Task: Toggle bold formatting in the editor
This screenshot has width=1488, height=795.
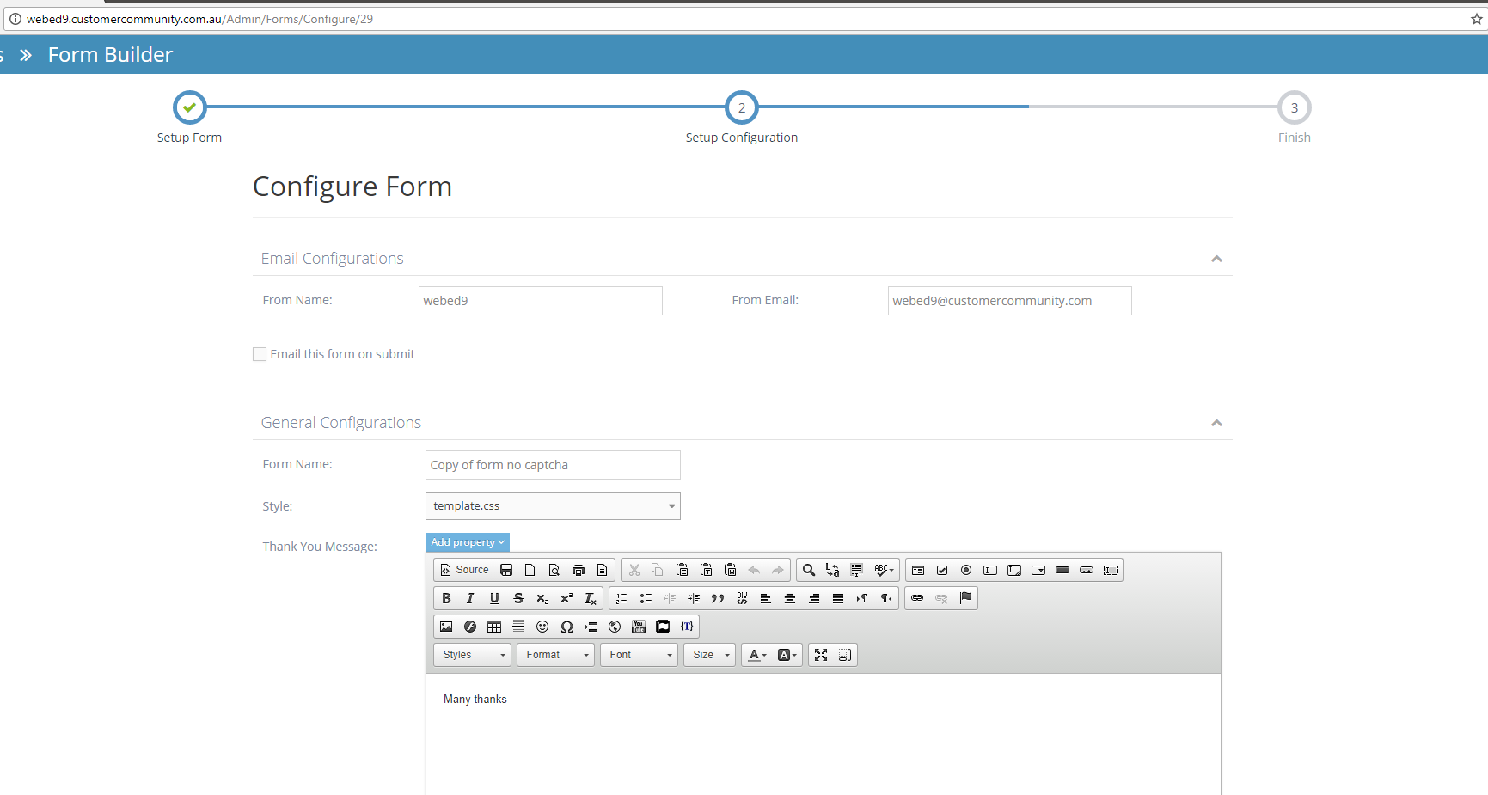Action: [x=446, y=597]
